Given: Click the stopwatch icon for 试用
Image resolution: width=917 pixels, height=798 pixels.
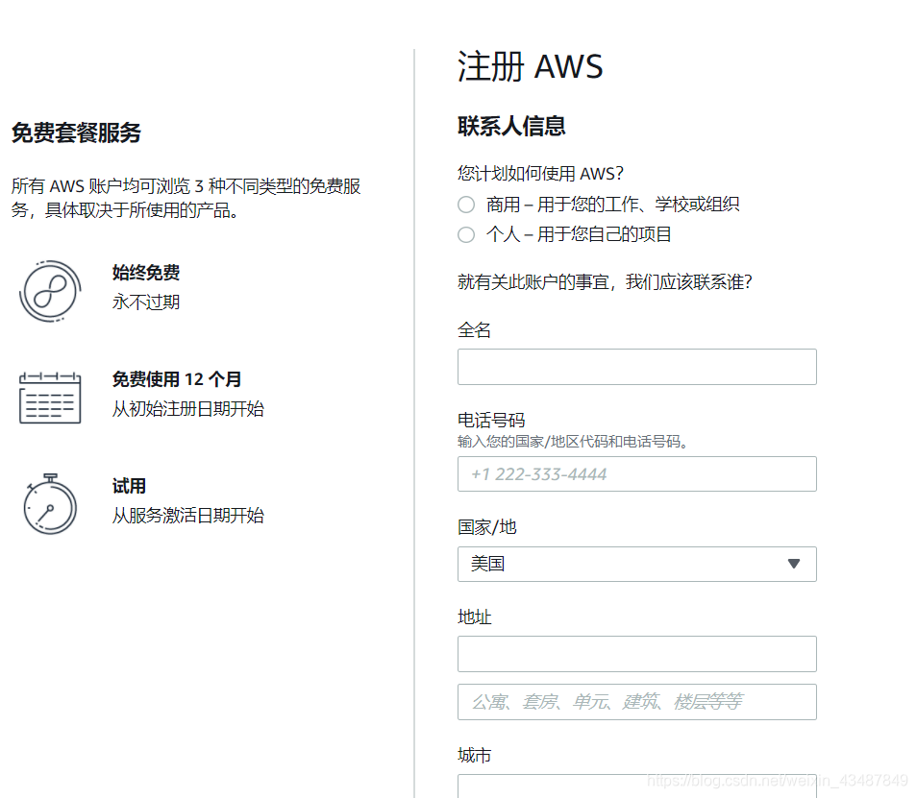Looking at the screenshot, I should (x=50, y=504).
